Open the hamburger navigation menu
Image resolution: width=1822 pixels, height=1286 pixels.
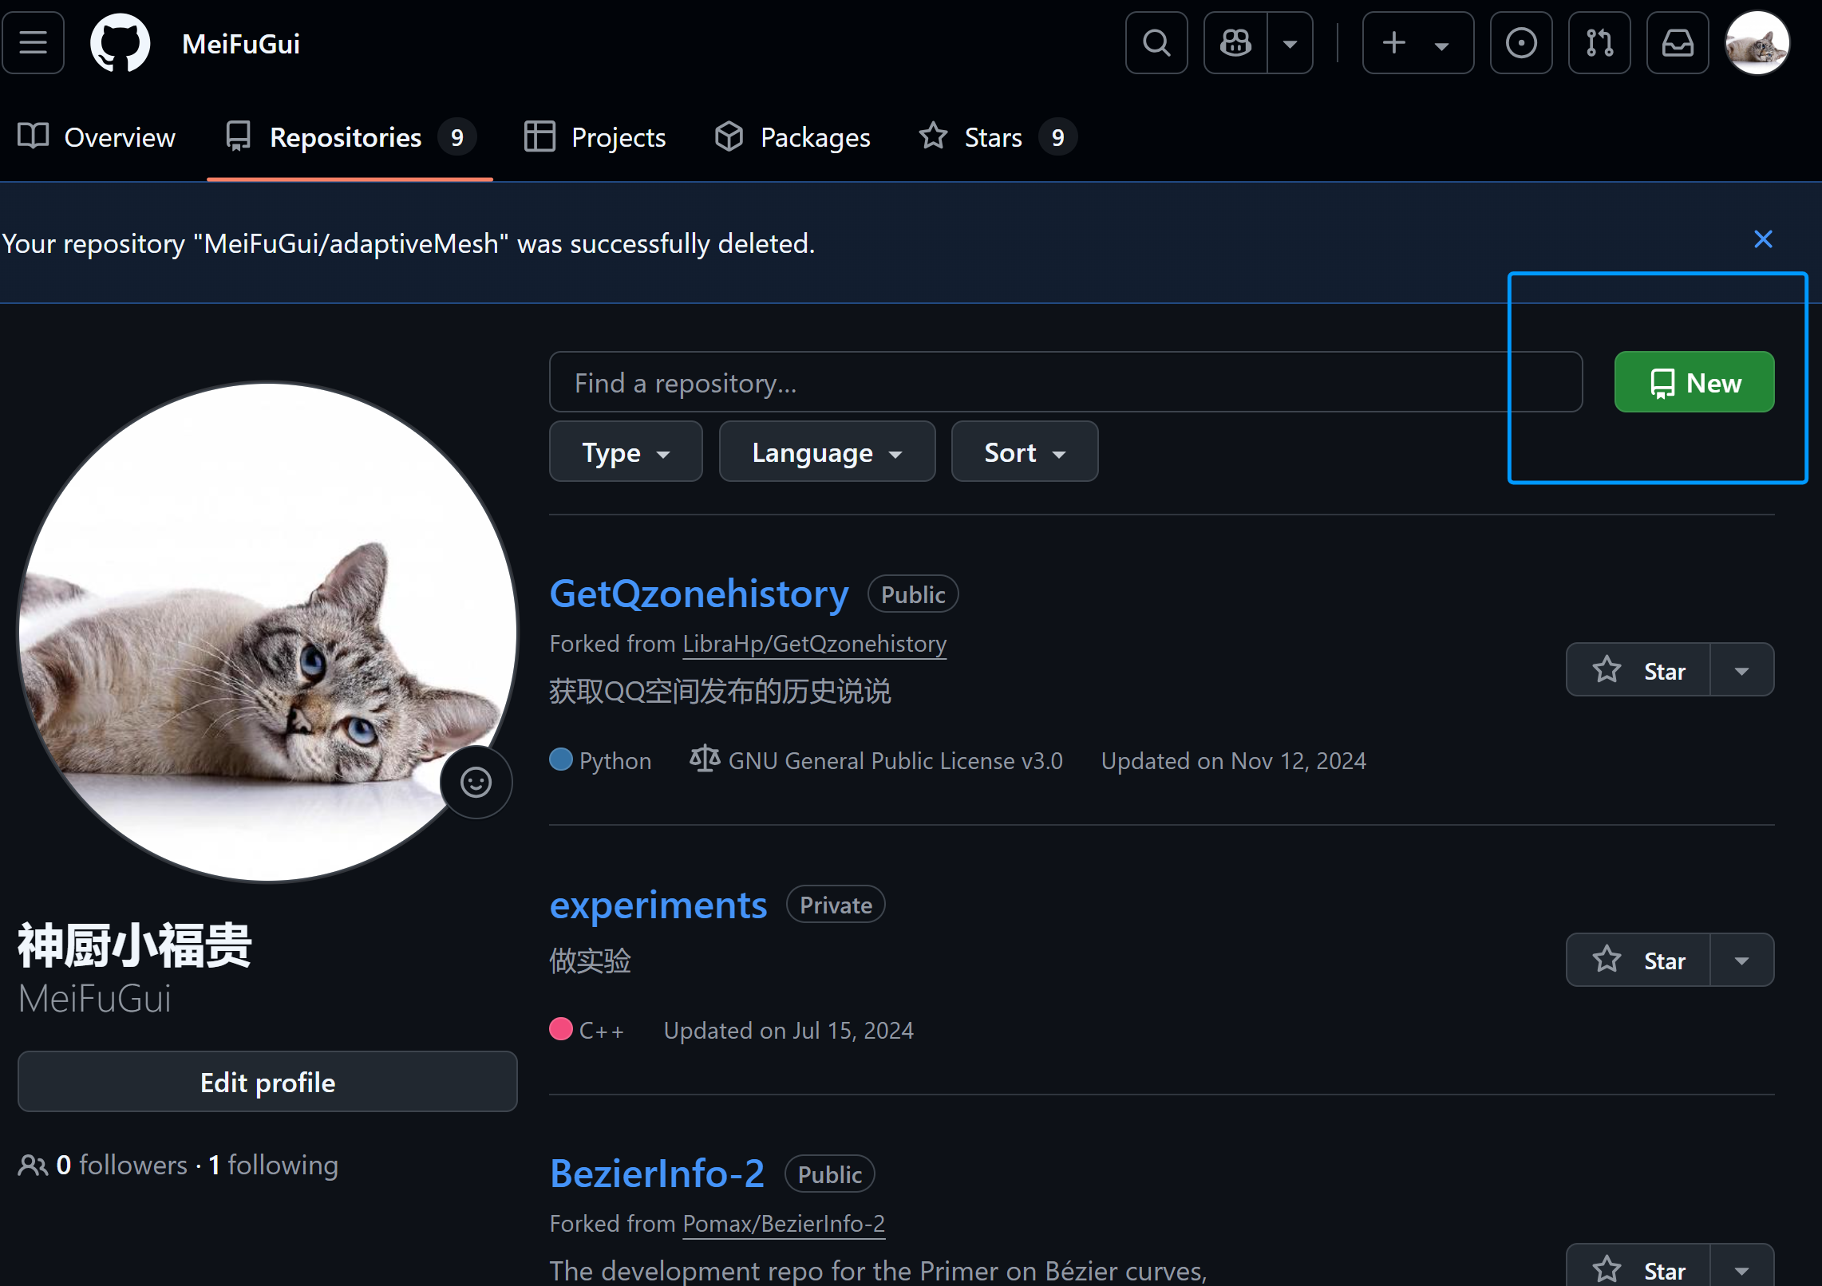[x=33, y=43]
